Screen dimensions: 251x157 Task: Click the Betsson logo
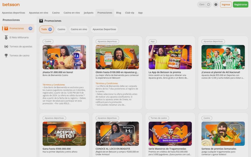pyautogui.click(x=11, y=4)
